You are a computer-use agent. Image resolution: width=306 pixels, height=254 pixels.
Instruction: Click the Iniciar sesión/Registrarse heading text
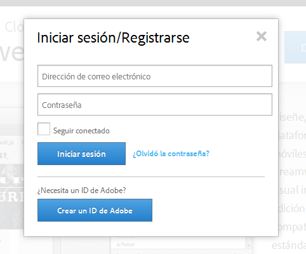pos(113,38)
